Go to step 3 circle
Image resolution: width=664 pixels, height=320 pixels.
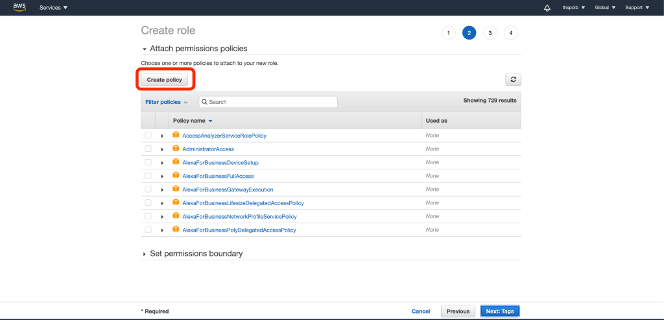point(490,33)
